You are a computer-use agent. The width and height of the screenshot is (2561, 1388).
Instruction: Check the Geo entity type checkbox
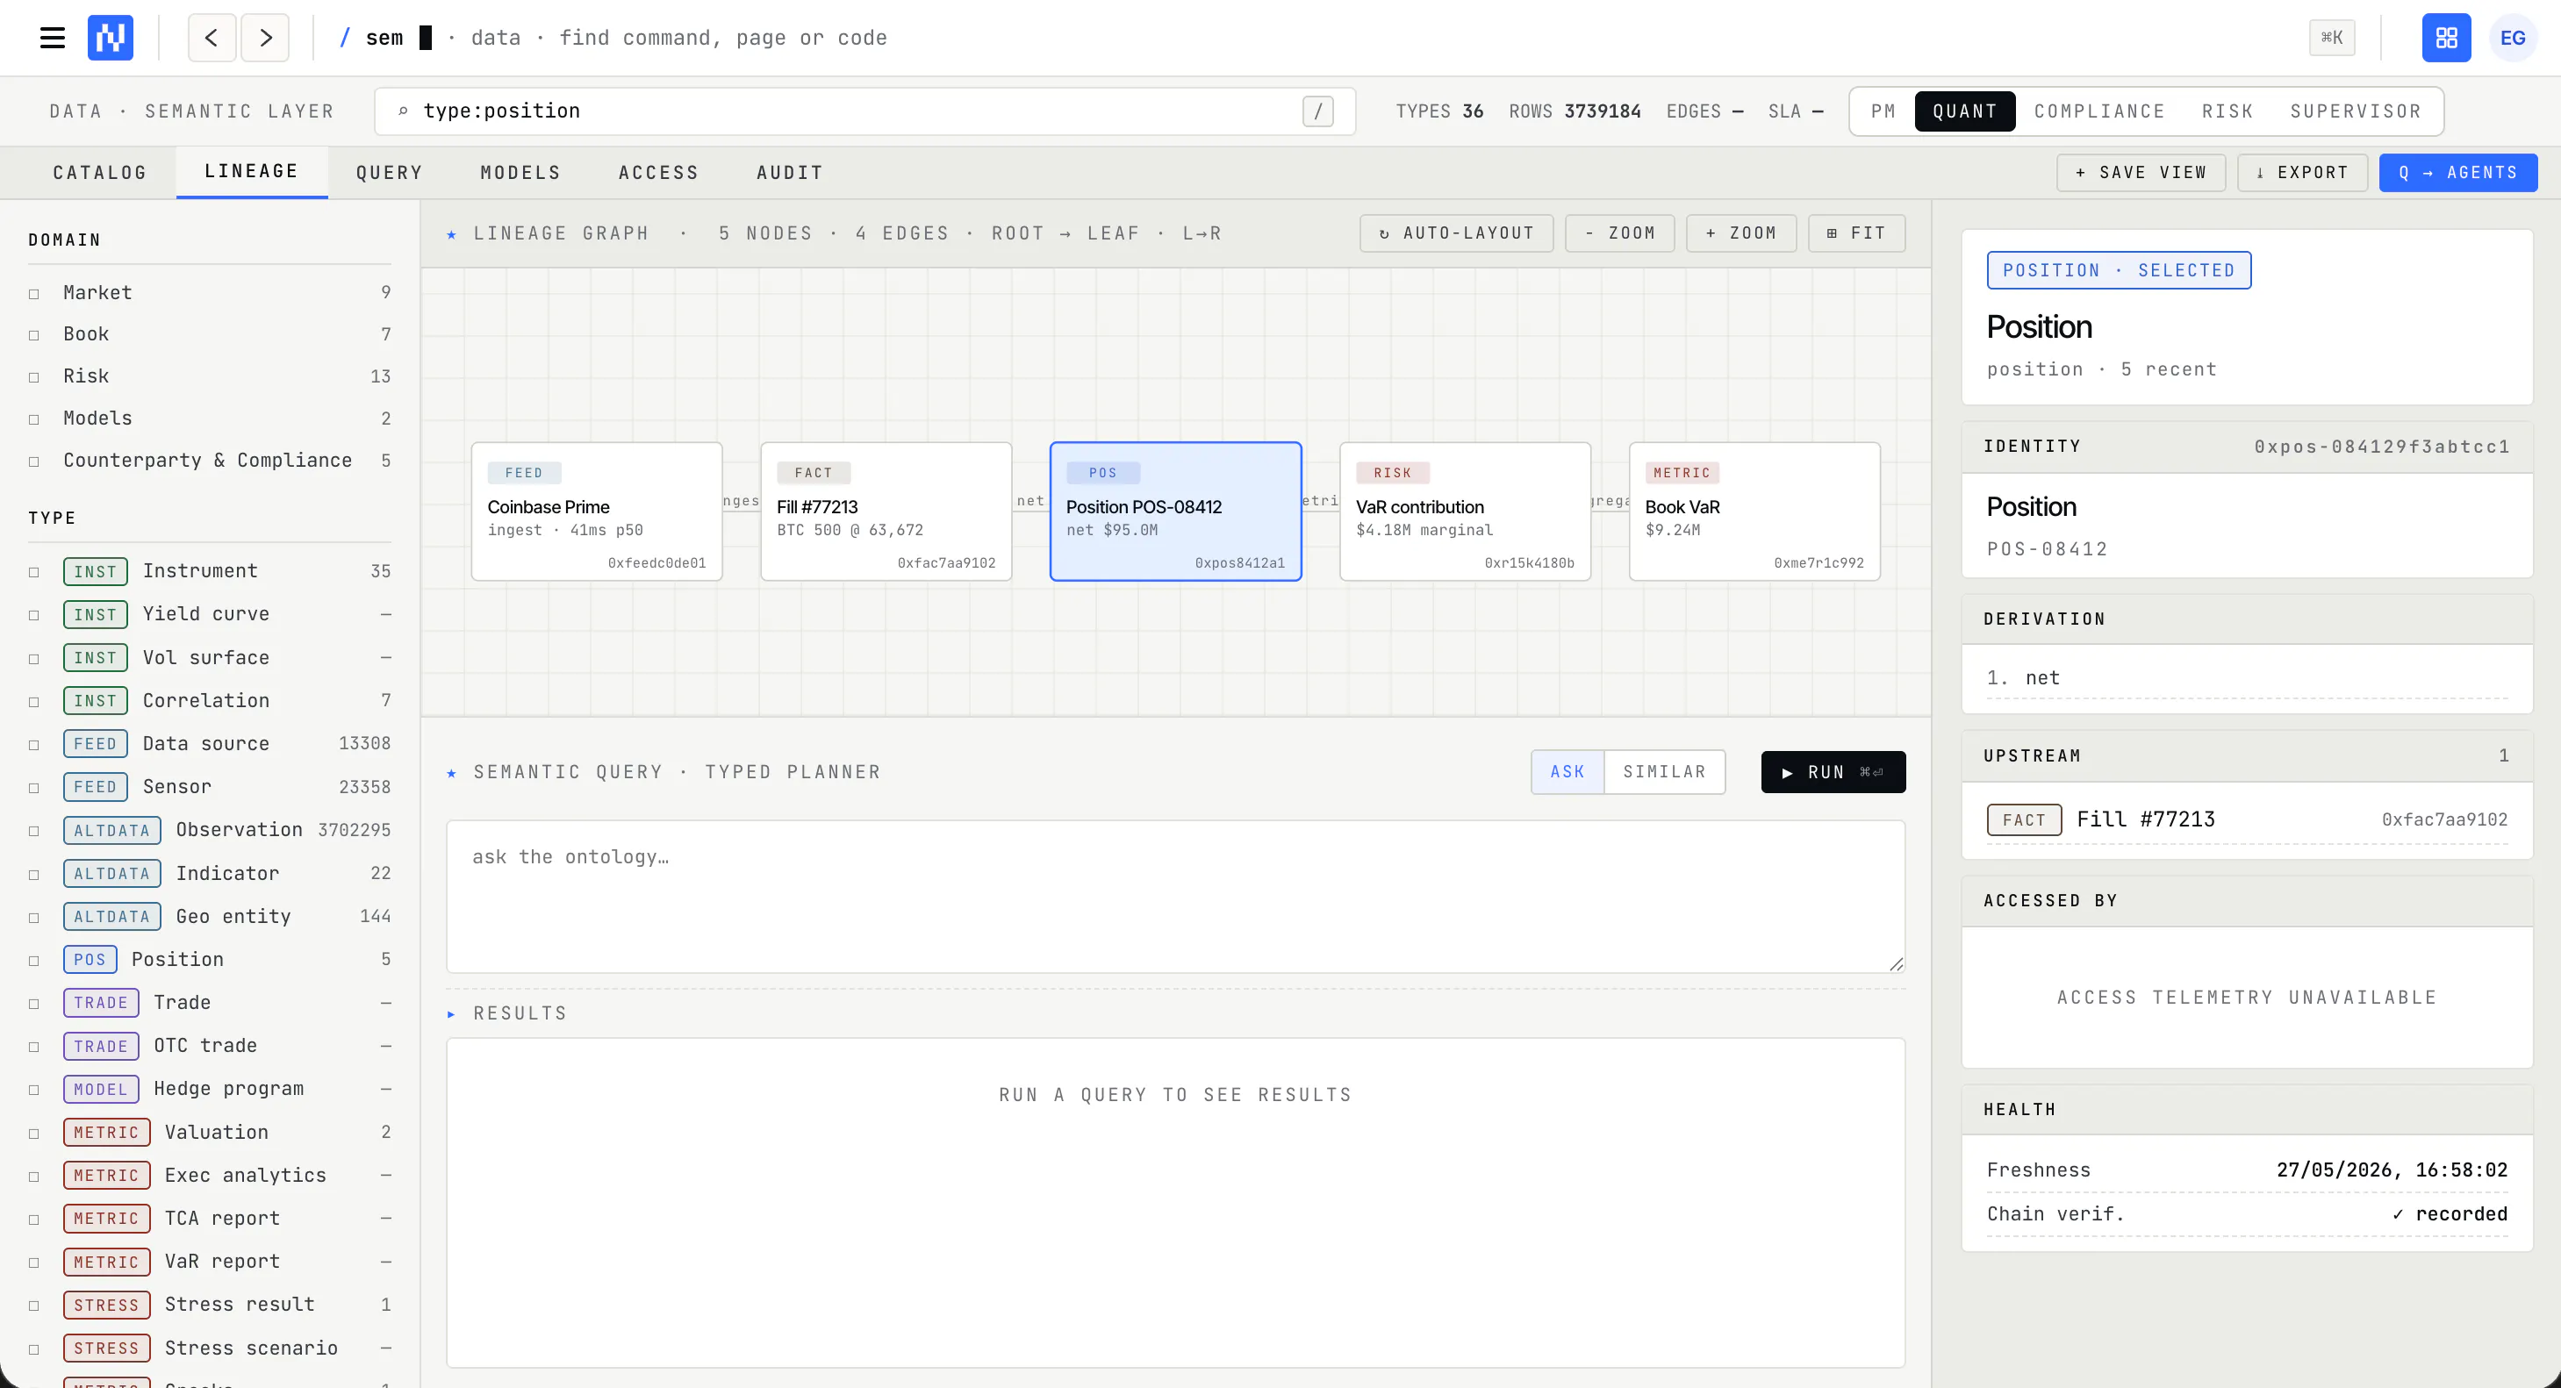[x=34, y=917]
